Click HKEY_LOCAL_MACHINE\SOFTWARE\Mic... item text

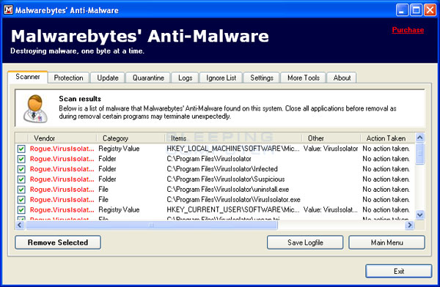[233, 149]
